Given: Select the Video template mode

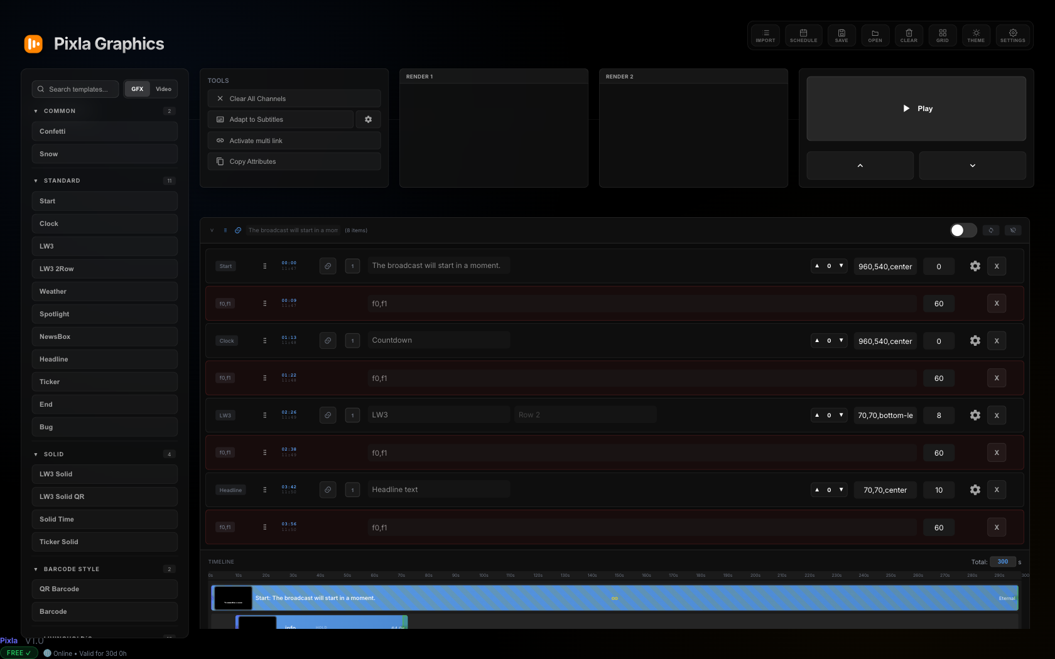Looking at the screenshot, I should (x=163, y=89).
